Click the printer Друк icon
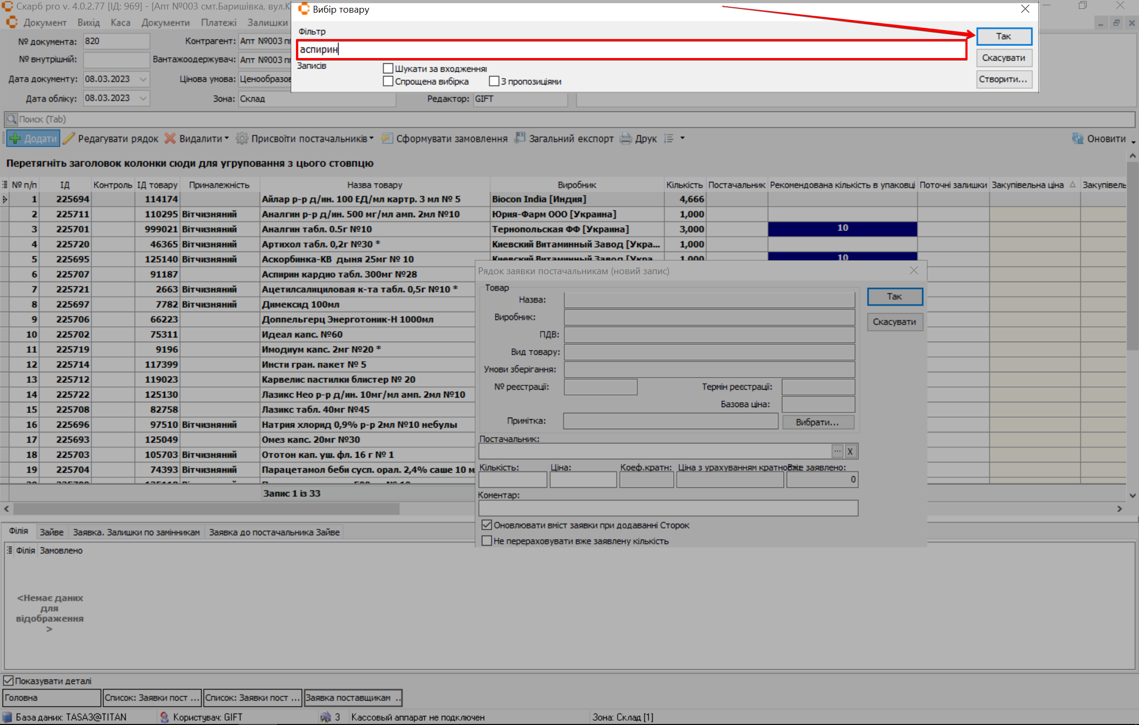Image resolution: width=1139 pixels, height=725 pixels. 626,139
